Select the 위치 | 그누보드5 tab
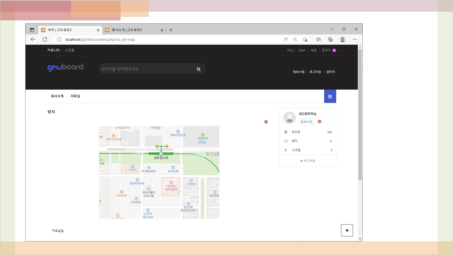 (70, 30)
